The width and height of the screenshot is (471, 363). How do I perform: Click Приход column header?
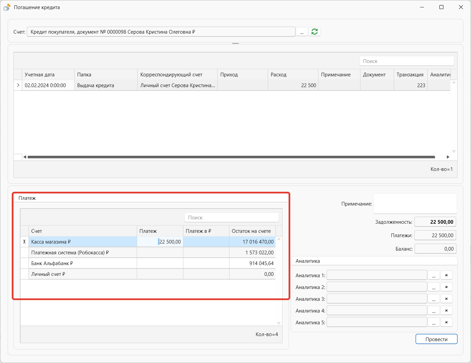pyautogui.click(x=243, y=74)
